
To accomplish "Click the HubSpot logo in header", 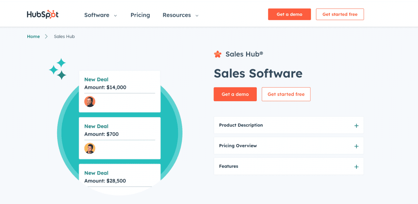I will [42, 15].
